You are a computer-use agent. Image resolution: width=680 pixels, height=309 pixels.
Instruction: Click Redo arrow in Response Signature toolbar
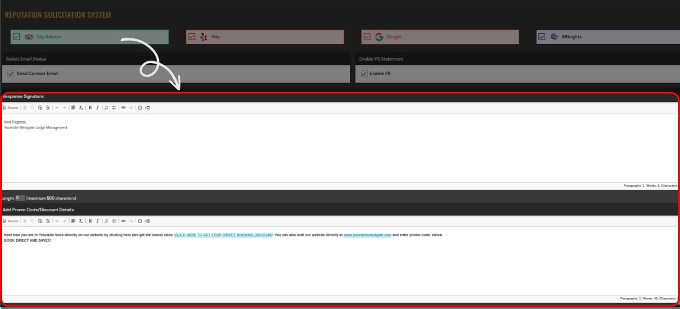tap(64, 108)
